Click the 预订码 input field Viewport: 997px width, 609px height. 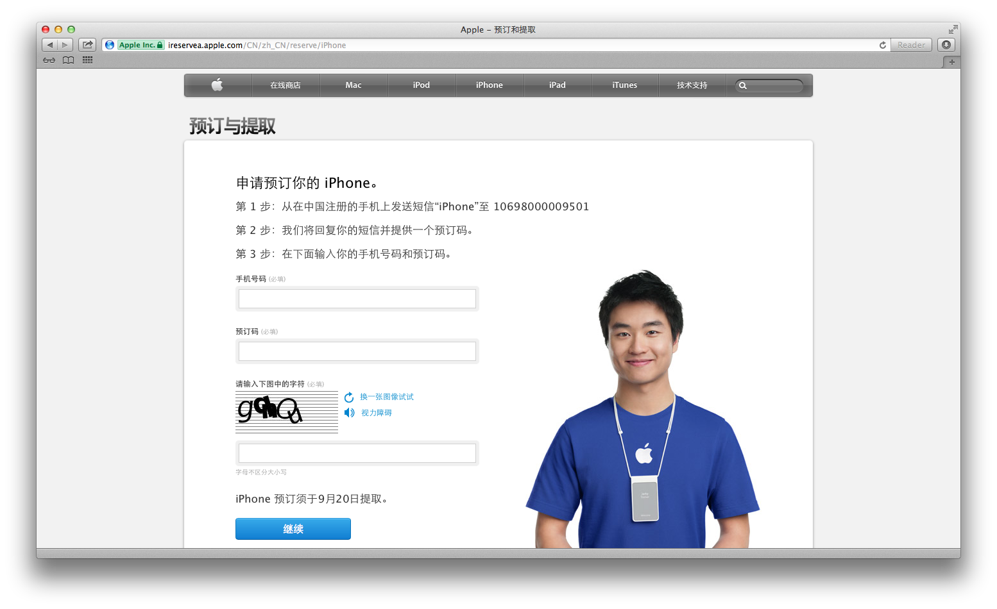357,351
